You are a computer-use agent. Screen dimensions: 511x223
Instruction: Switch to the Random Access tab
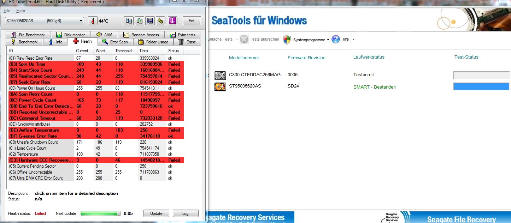pyautogui.click(x=141, y=35)
